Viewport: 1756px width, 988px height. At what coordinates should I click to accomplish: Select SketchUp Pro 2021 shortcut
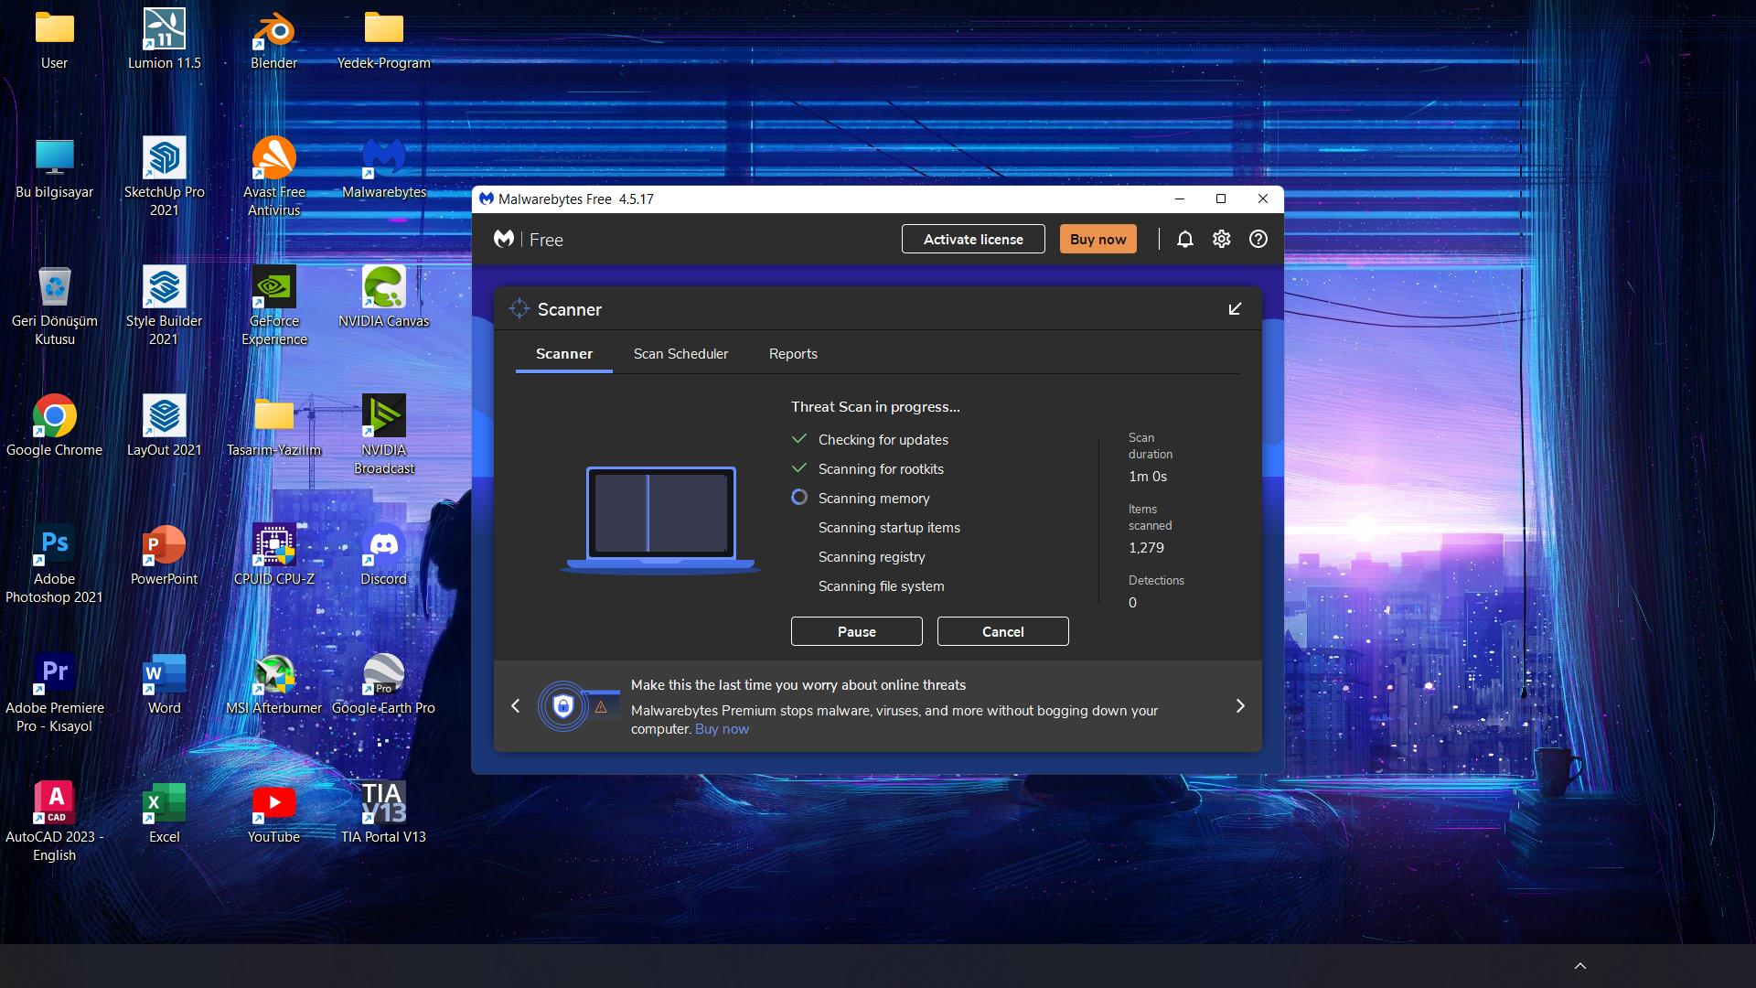coord(165,177)
